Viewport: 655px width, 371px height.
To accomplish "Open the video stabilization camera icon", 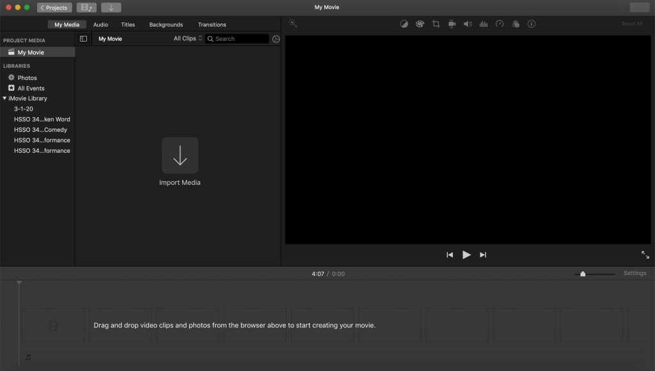I will [452, 24].
